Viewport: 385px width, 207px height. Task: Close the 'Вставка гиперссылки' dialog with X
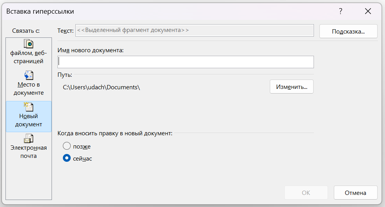point(367,11)
